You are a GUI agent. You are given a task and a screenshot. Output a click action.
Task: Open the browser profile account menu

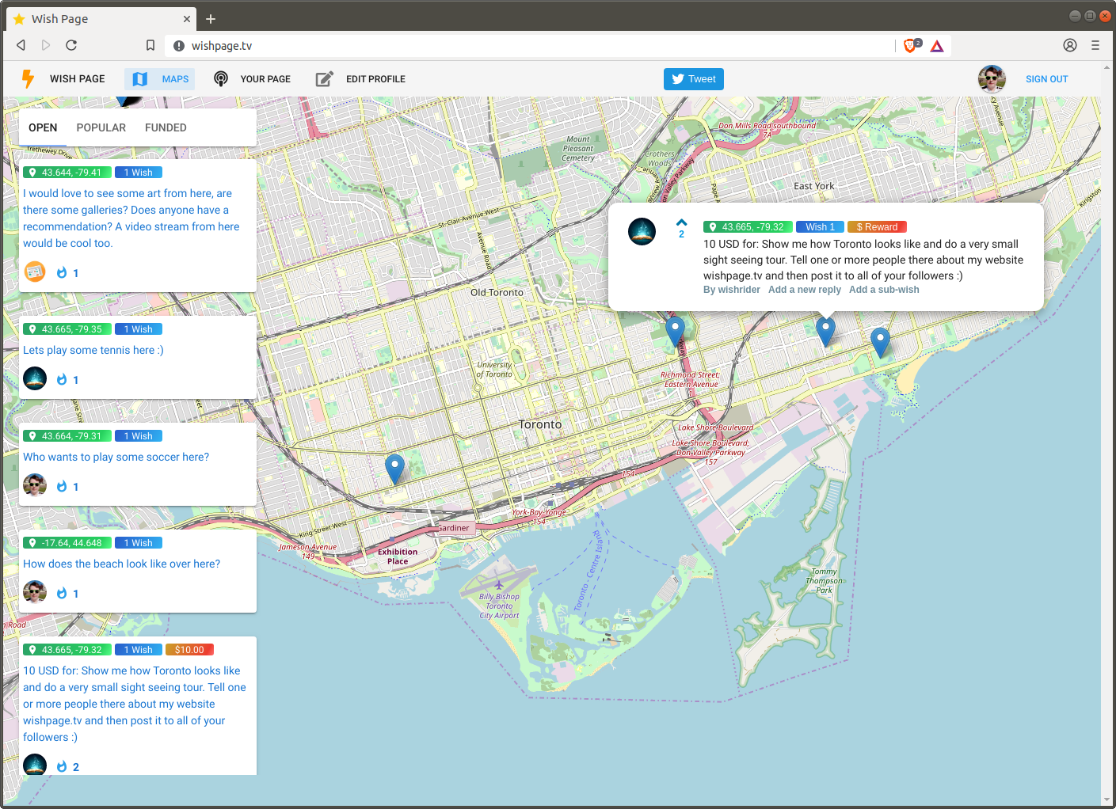point(1070,46)
